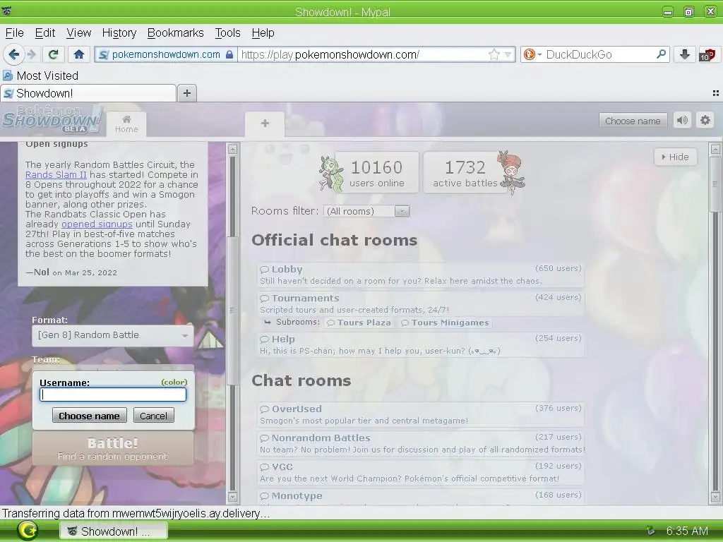The image size is (723, 542).
Task: Expand the URL bar history dropdown arrow
Action: click(x=508, y=54)
